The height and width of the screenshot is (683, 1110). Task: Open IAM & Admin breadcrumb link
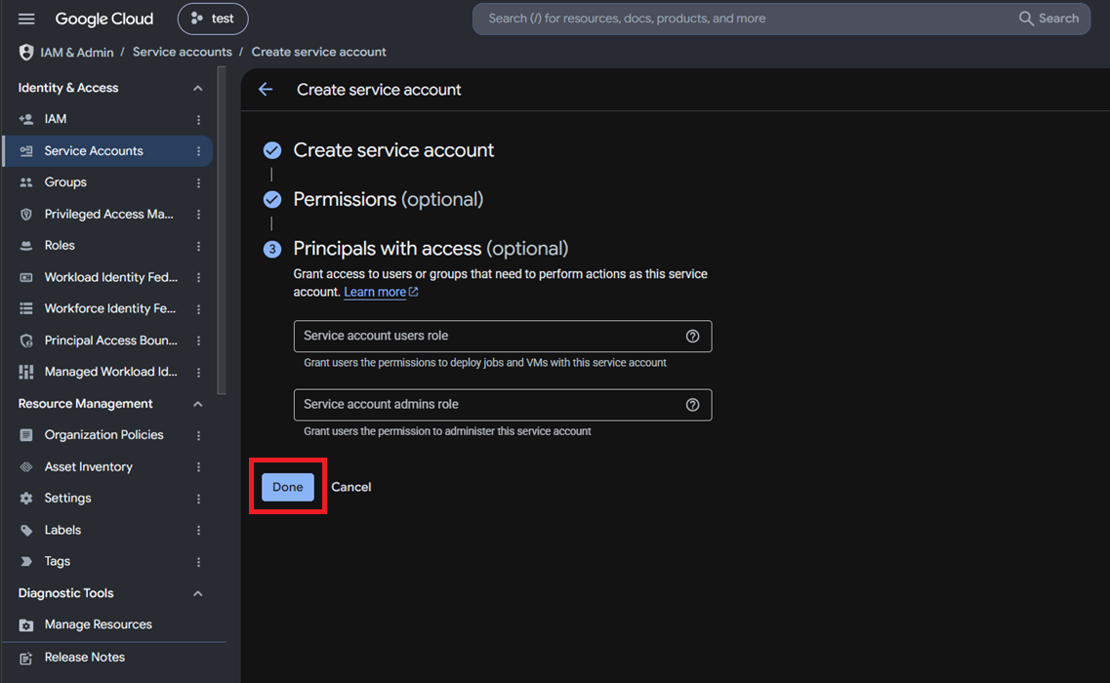(x=76, y=53)
